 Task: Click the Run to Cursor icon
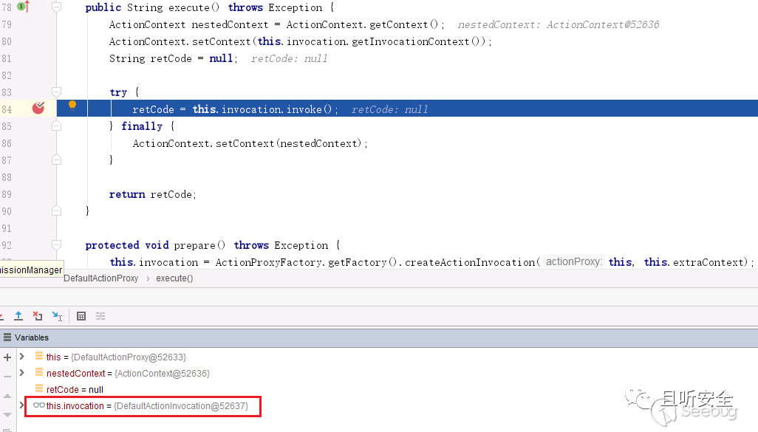(x=57, y=316)
